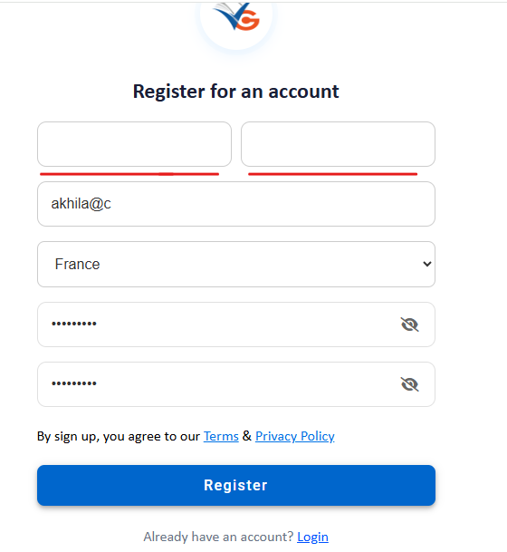Follow the Login link
Viewport: 507px width, 552px height.
312,537
